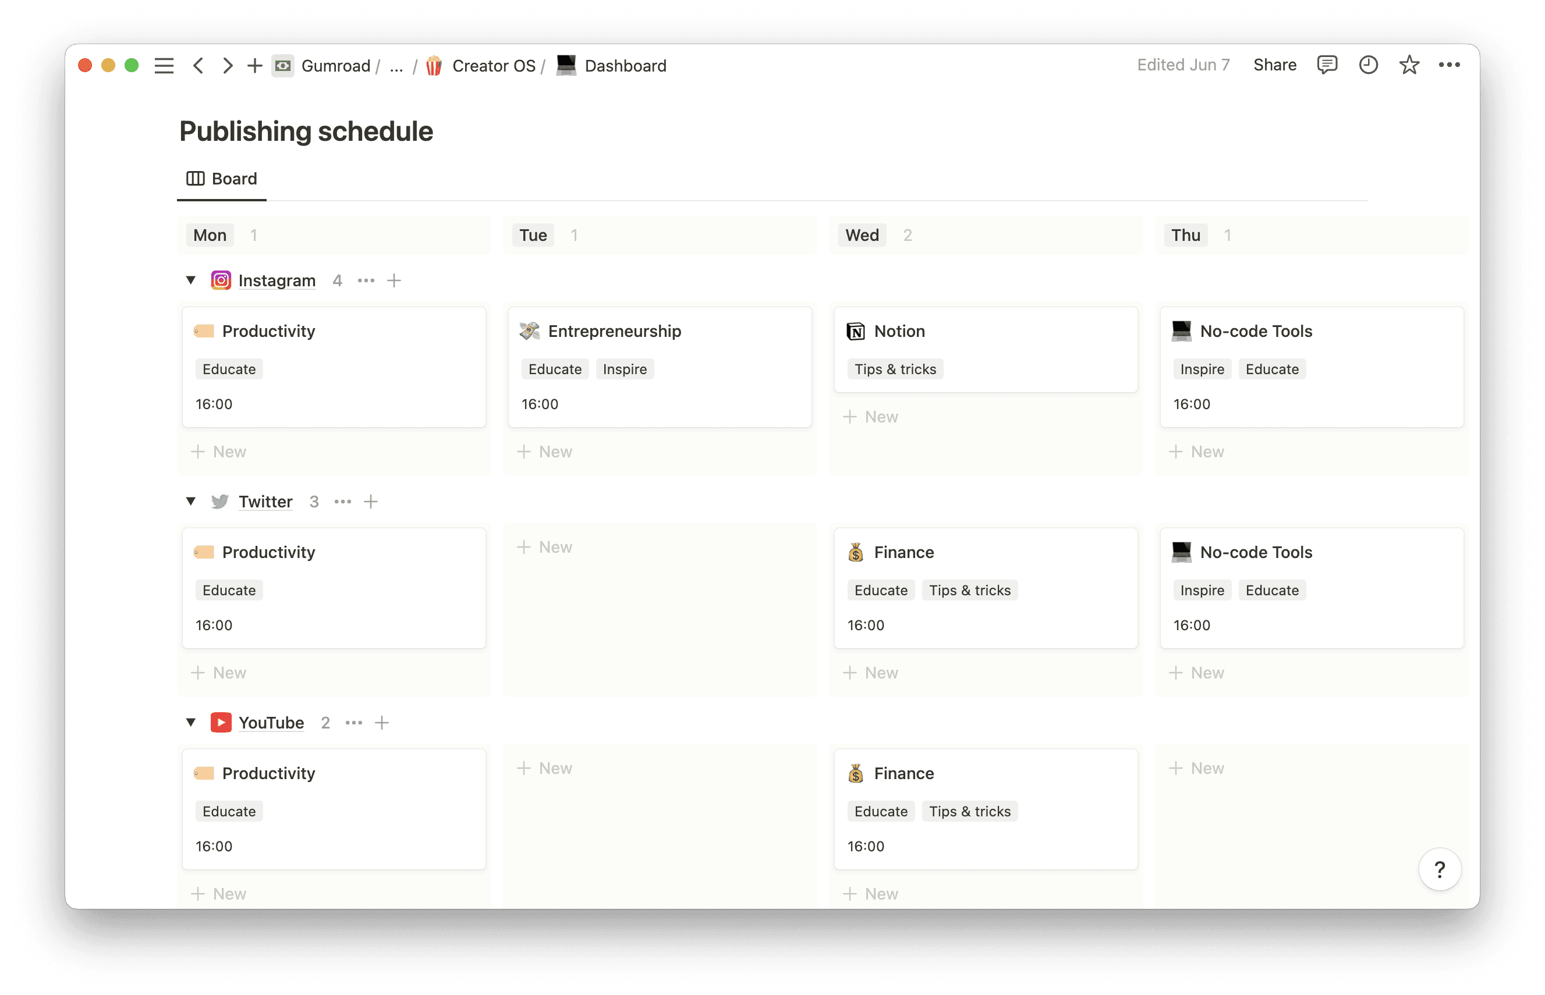Open the comments panel icon

pyautogui.click(x=1327, y=65)
